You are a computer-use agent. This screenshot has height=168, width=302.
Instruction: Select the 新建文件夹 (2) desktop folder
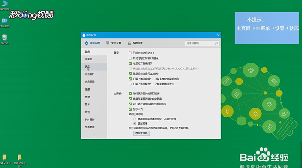point(20,161)
